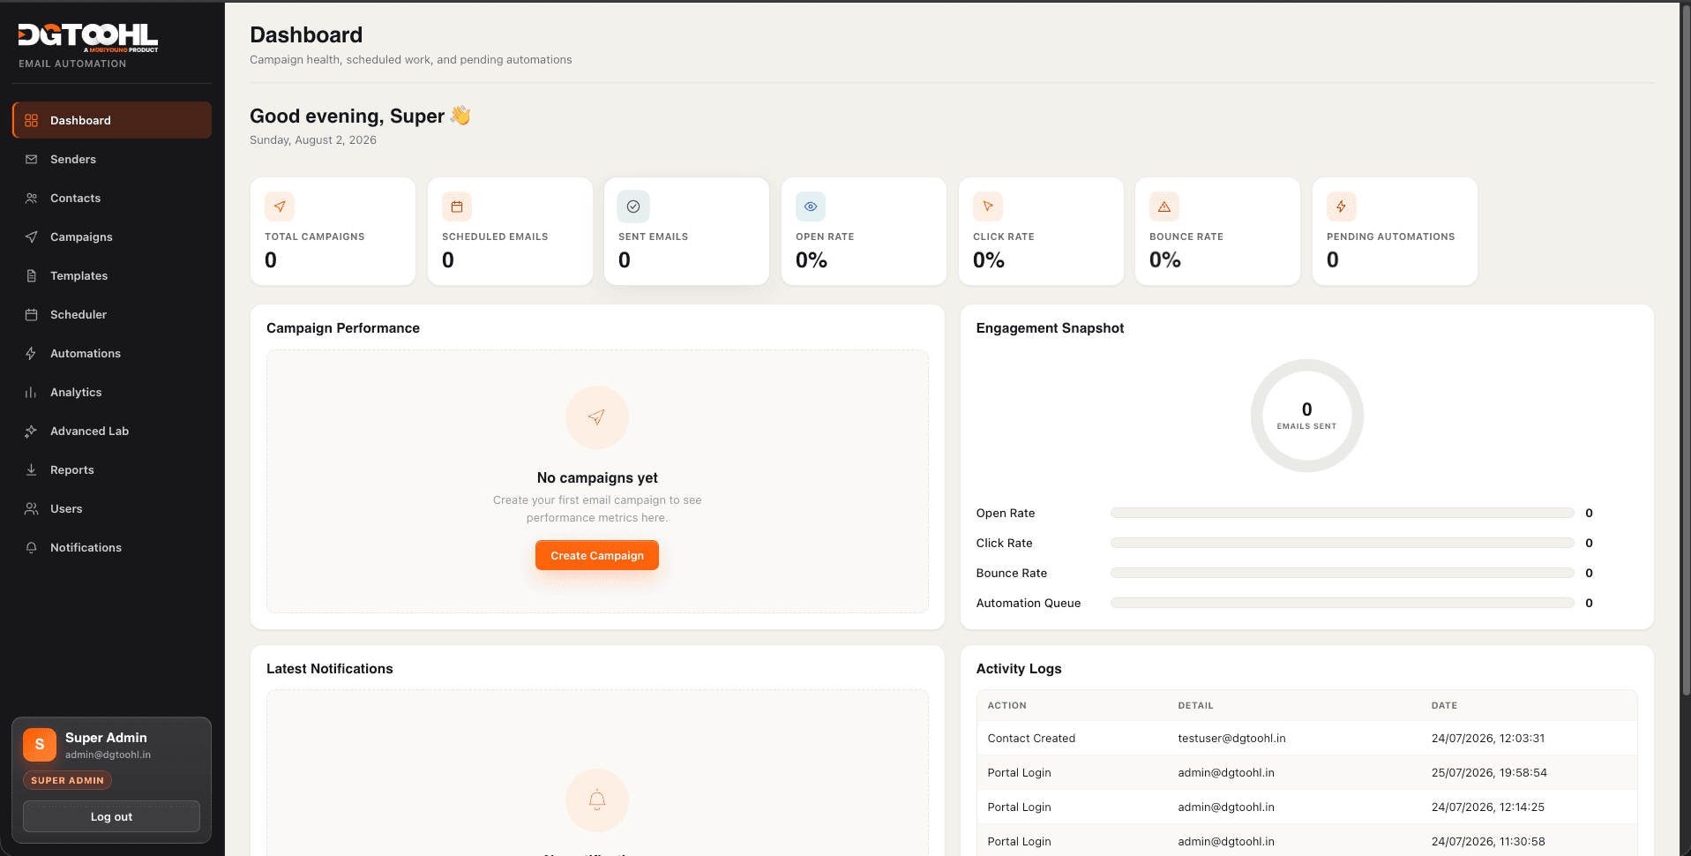1691x856 pixels.
Task: Click the date 24/07/2026, 12:14:25
Action: pyautogui.click(x=1488, y=807)
